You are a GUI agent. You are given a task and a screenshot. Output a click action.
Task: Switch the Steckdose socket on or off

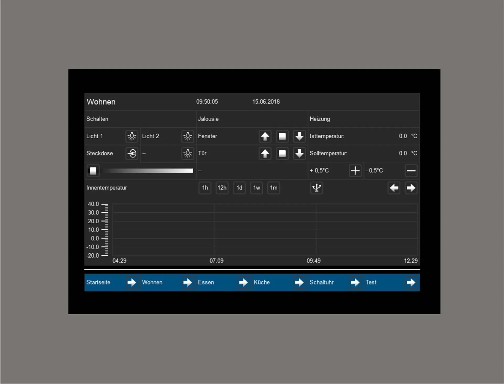(132, 153)
